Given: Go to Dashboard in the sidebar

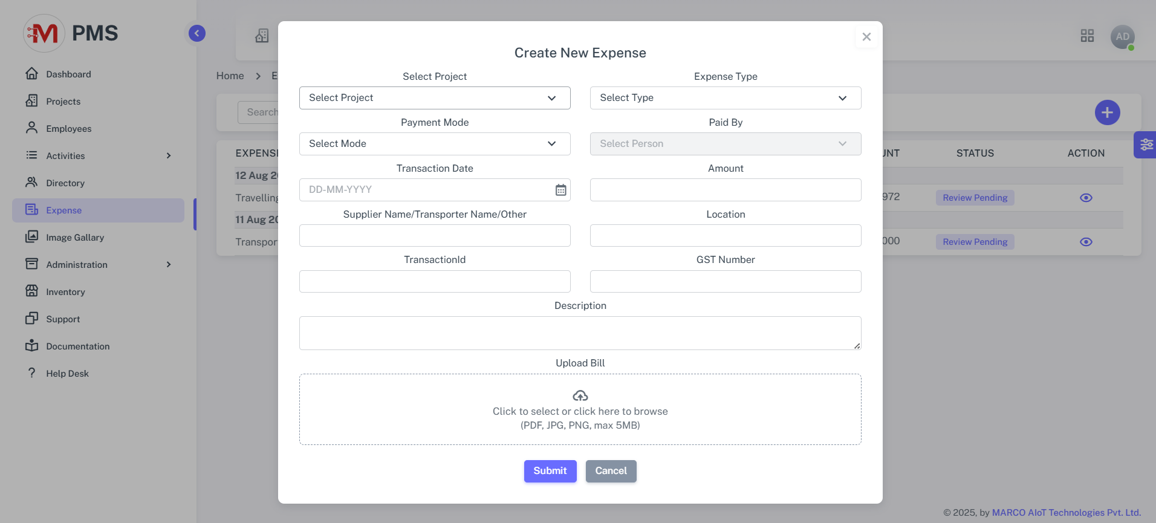Looking at the screenshot, I should tap(68, 74).
